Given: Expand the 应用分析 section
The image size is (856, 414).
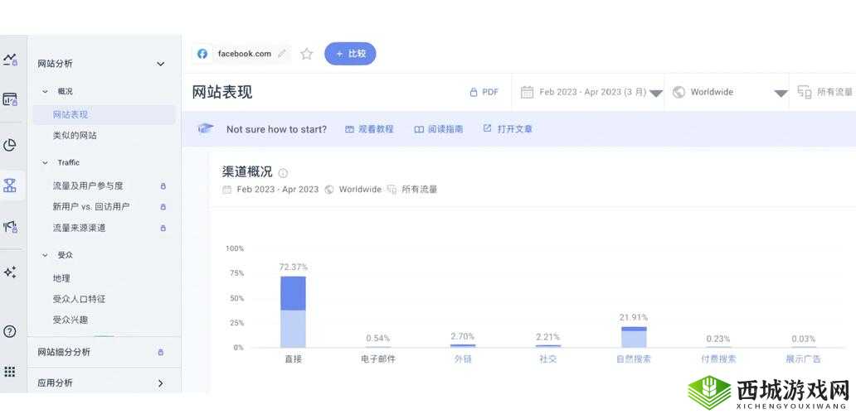Looking at the screenshot, I should pyautogui.click(x=160, y=383).
